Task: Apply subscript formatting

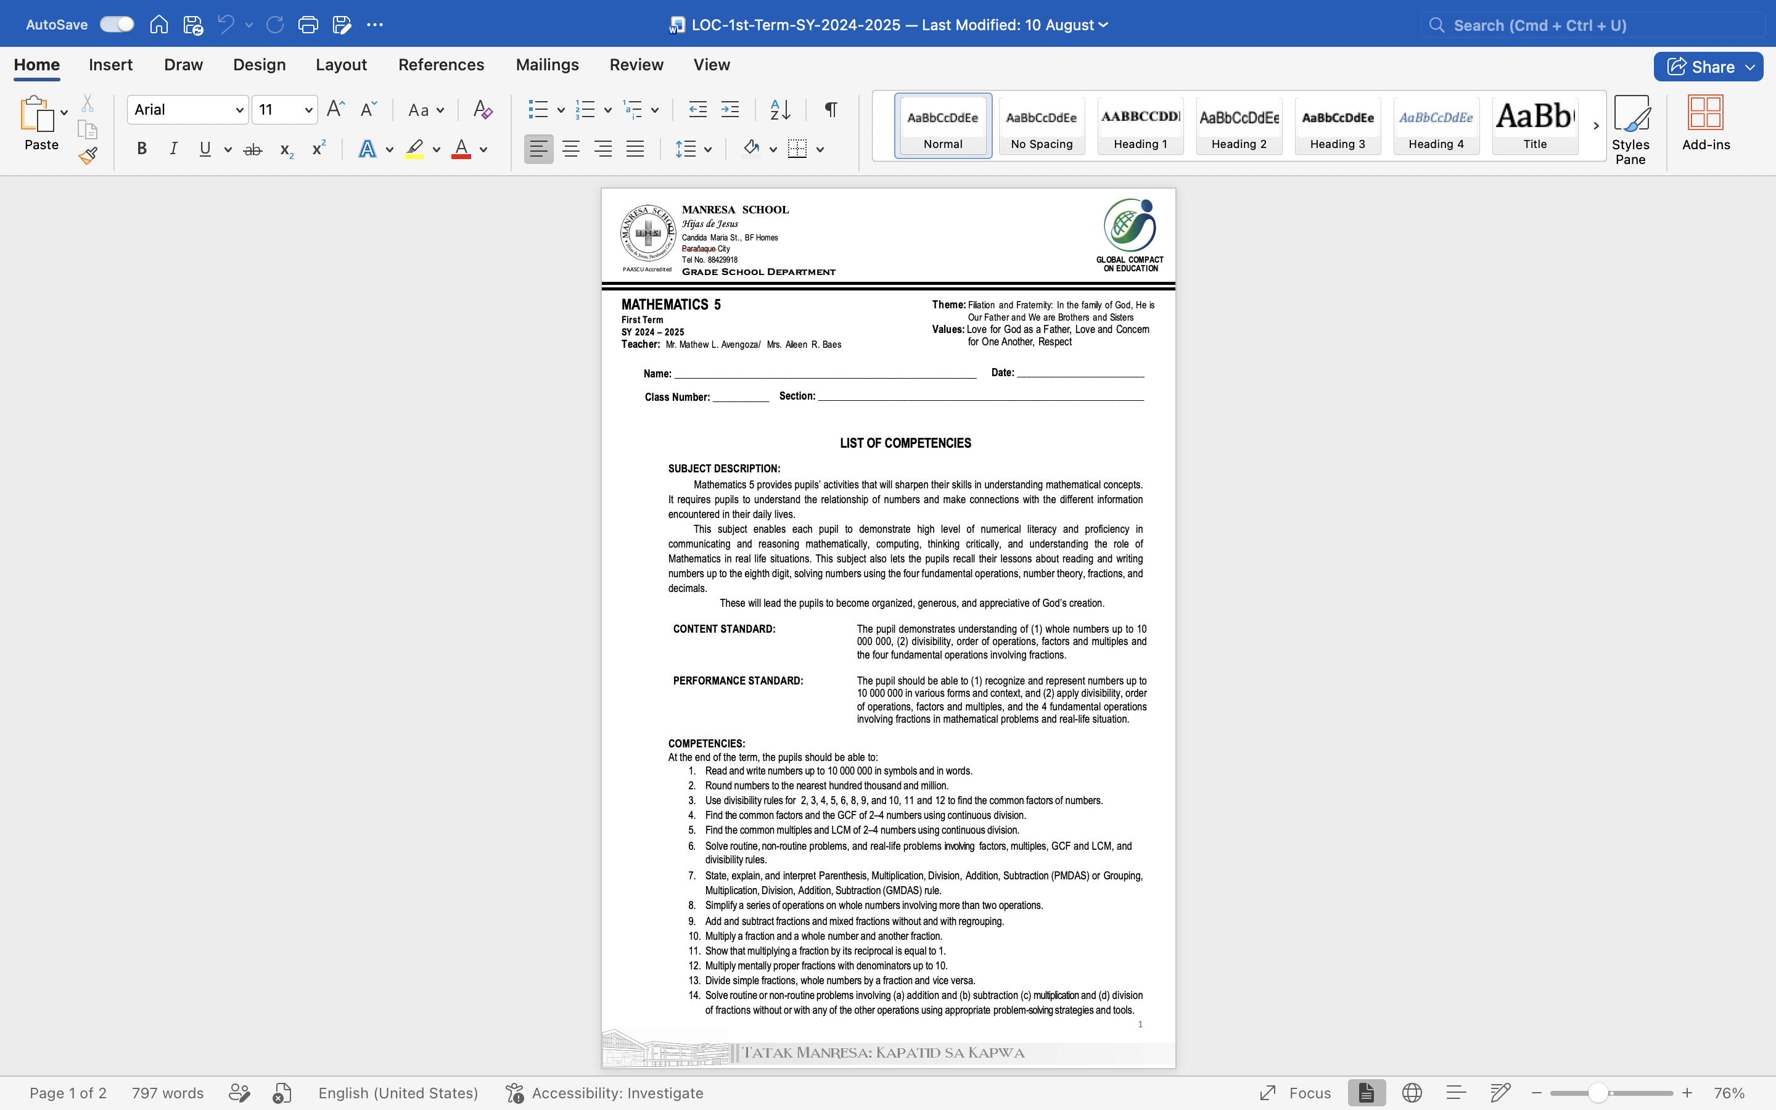Action: click(286, 150)
